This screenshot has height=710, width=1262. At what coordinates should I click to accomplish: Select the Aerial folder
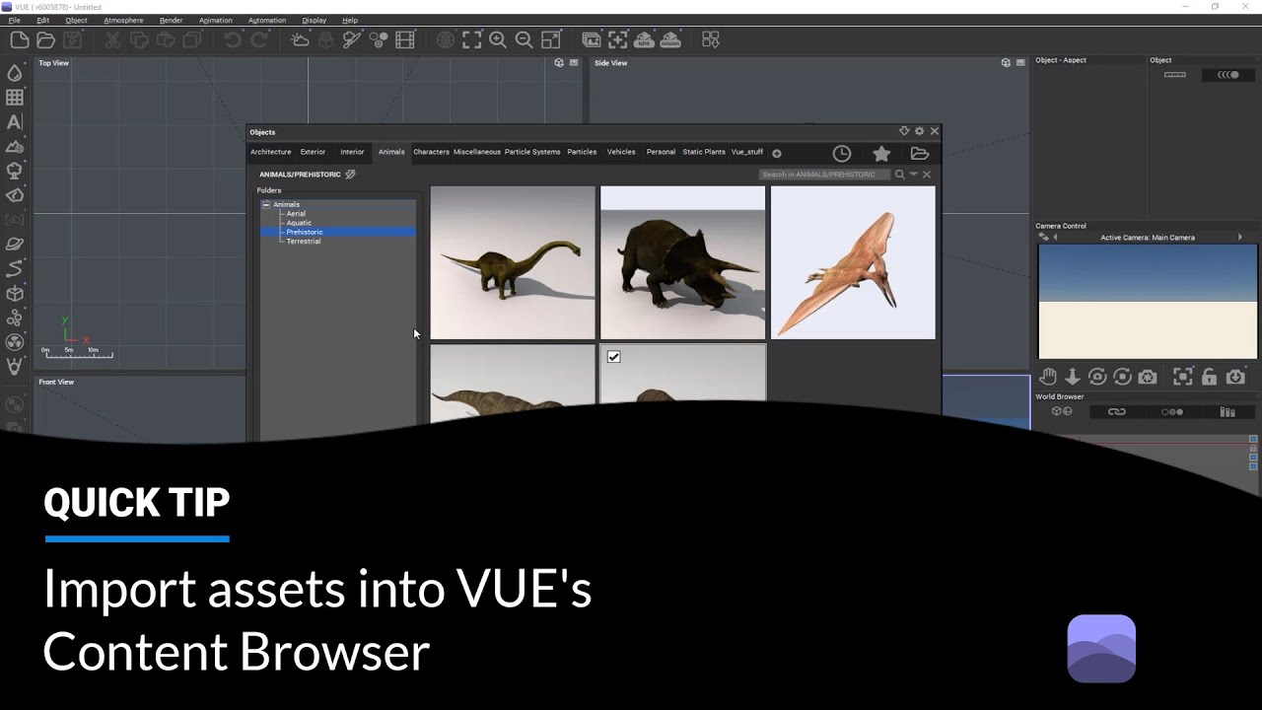[x=296, y=214]
